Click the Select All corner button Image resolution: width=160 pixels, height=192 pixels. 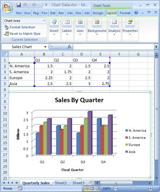(x=5, y=54)
